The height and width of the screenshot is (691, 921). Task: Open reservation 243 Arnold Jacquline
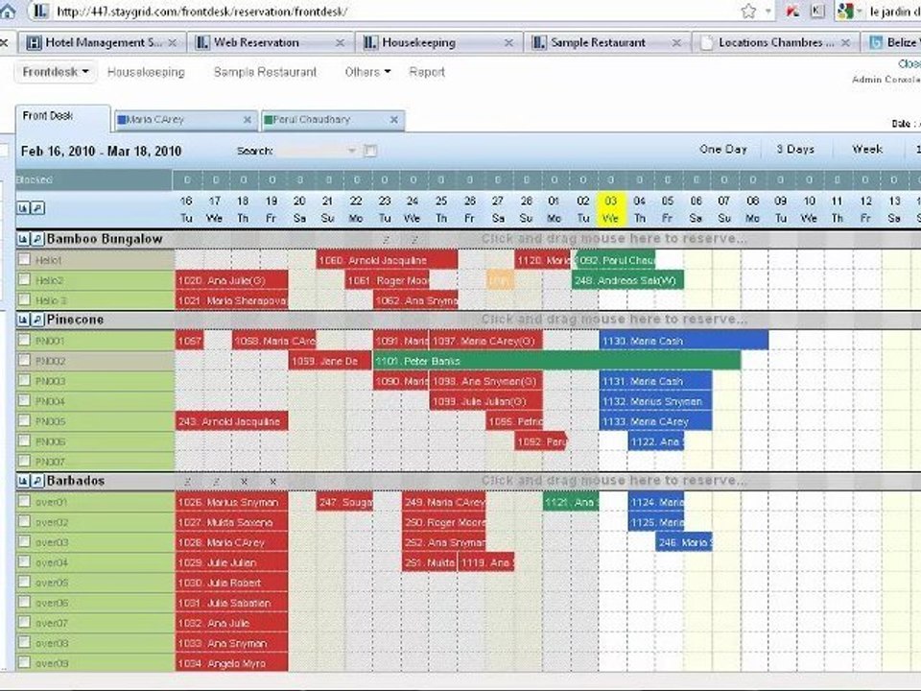coord(231,421)
